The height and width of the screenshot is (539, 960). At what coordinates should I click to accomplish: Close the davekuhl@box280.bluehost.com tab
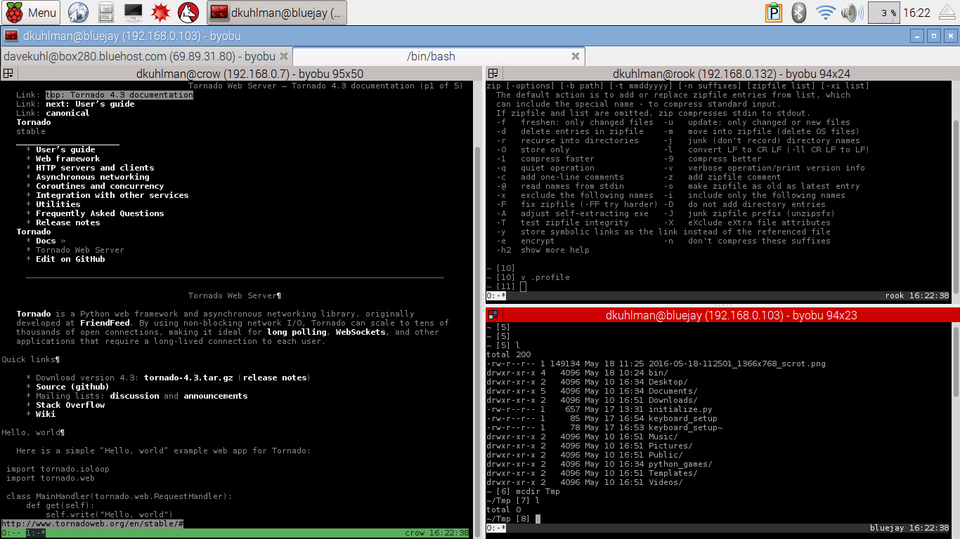pos(284,56)
